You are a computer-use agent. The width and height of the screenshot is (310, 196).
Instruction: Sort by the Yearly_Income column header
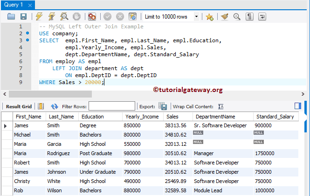click(x=142, y=117)
